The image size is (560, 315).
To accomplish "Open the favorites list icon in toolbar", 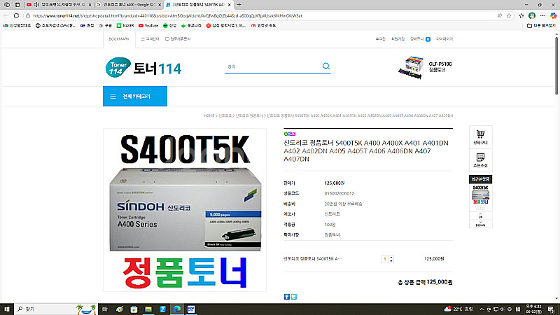I will [521, 15].
